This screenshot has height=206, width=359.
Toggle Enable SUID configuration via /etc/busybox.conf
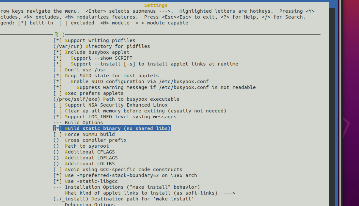(131, 81)
